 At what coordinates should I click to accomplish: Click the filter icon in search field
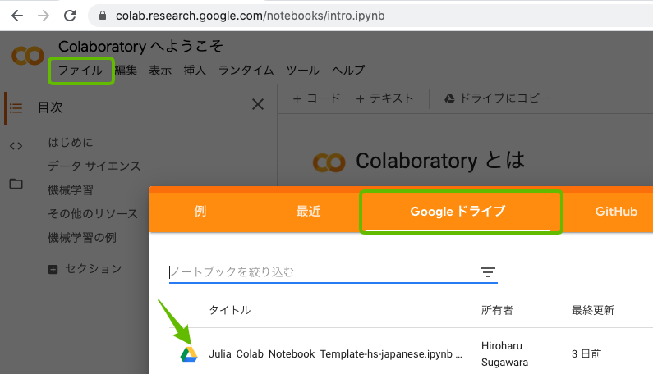488,272
